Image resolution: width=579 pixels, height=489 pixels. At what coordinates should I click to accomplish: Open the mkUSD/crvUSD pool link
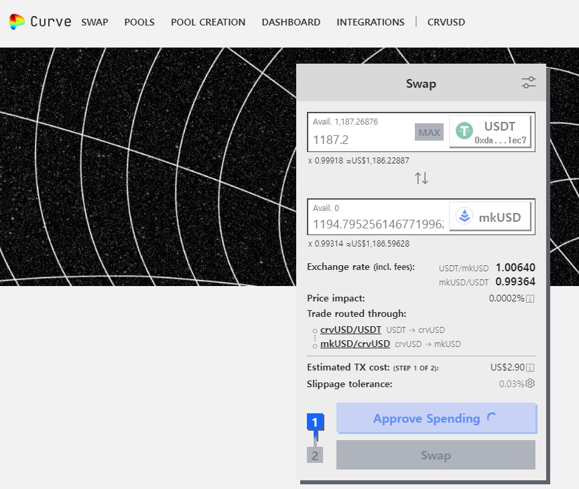pos(355,344)
